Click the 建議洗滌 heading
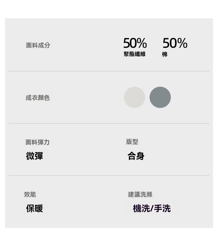The width and height of the screenshot is (218, 246). (140, 194)
